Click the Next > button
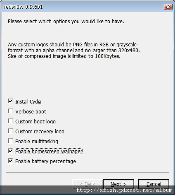 click(x=118, y=184)
